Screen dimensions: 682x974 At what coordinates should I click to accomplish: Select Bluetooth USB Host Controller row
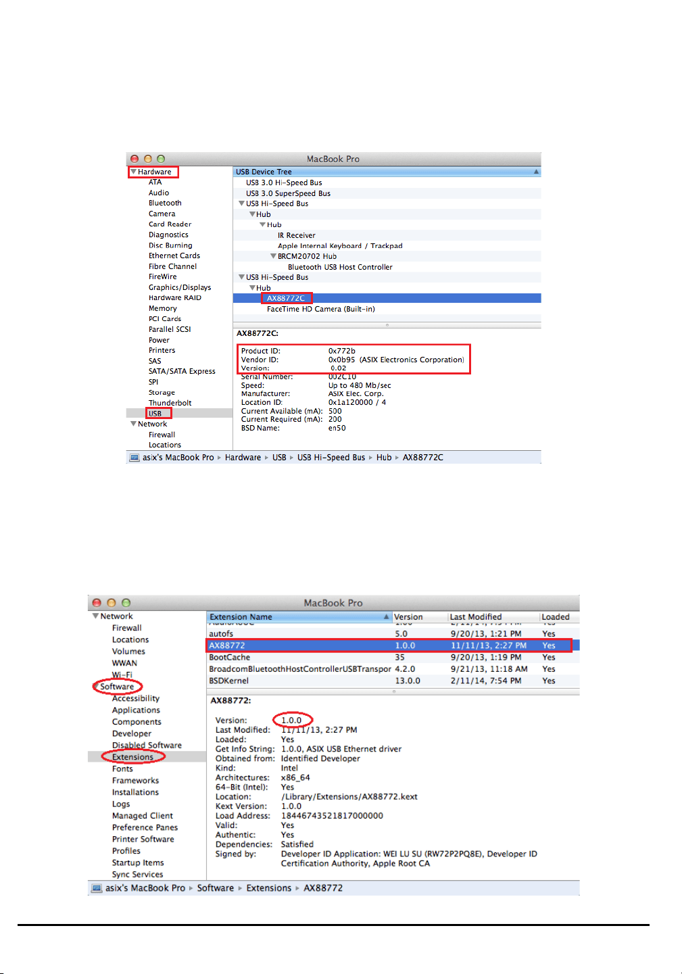387,267
